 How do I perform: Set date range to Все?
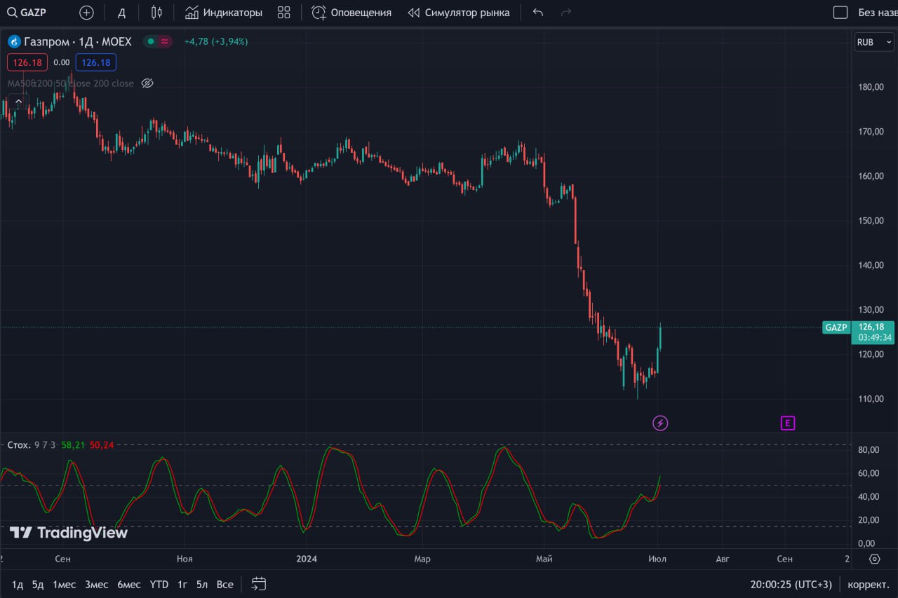[x=224, y=584]
